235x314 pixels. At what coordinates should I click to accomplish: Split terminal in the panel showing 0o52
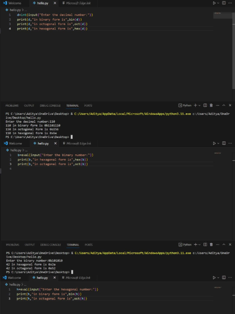click(205, 245)
